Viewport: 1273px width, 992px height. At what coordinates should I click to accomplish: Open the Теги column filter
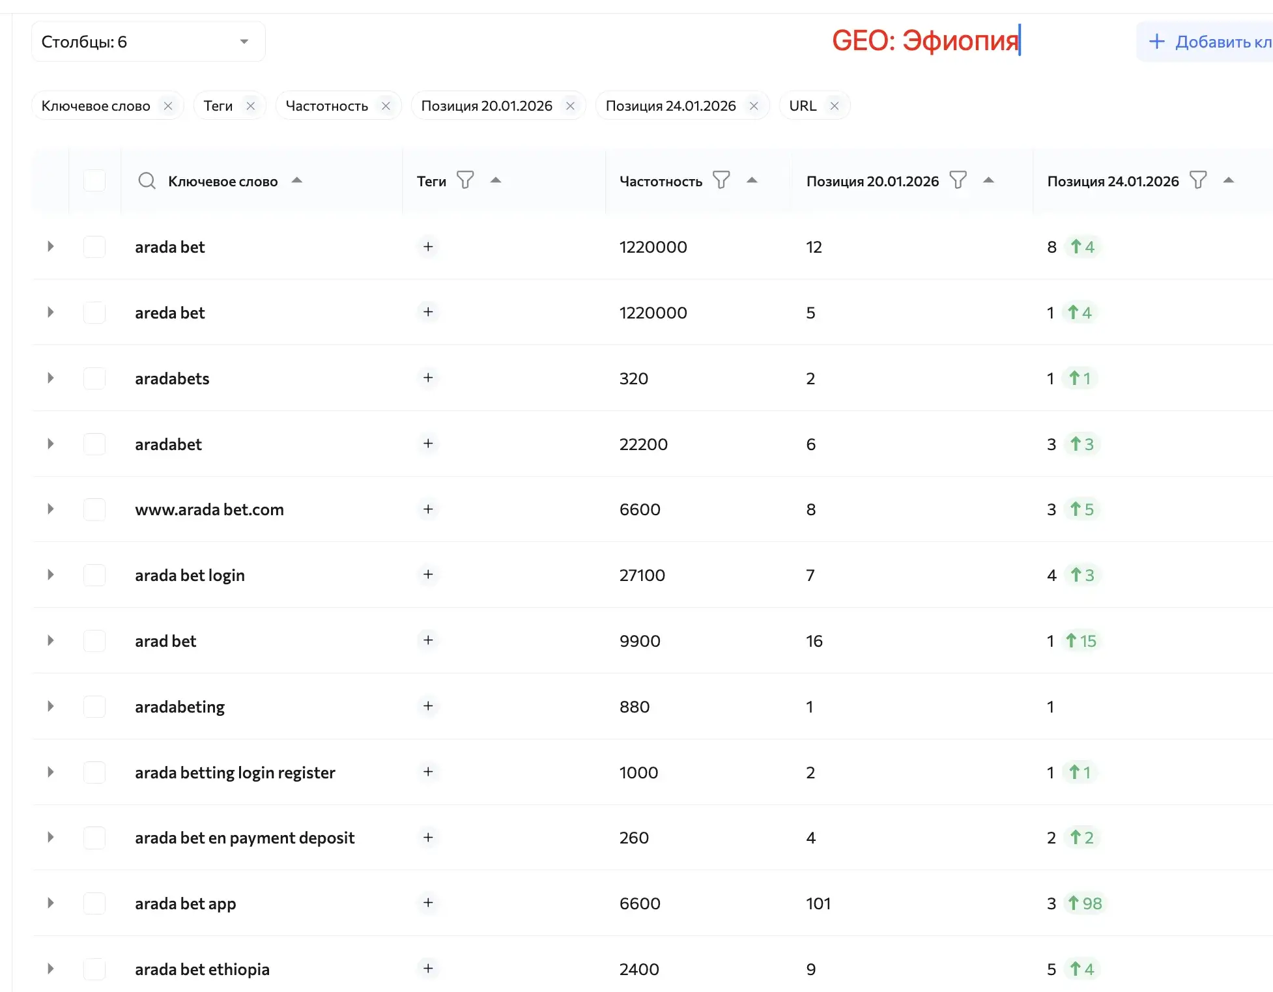[x=465, y=180]
